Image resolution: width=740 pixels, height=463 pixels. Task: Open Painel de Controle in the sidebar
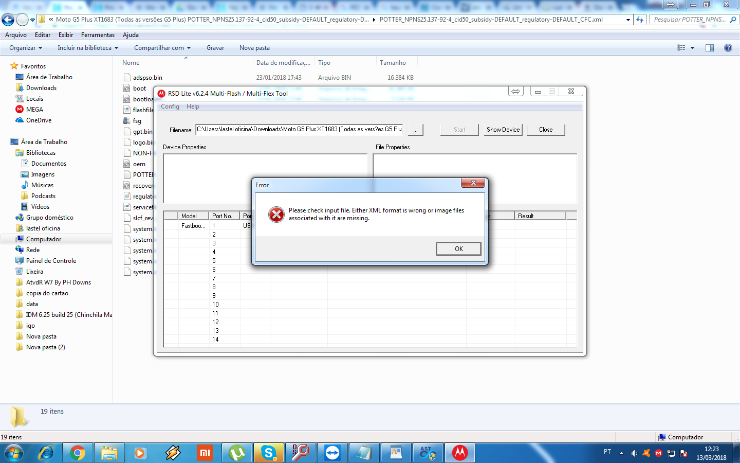51,261
